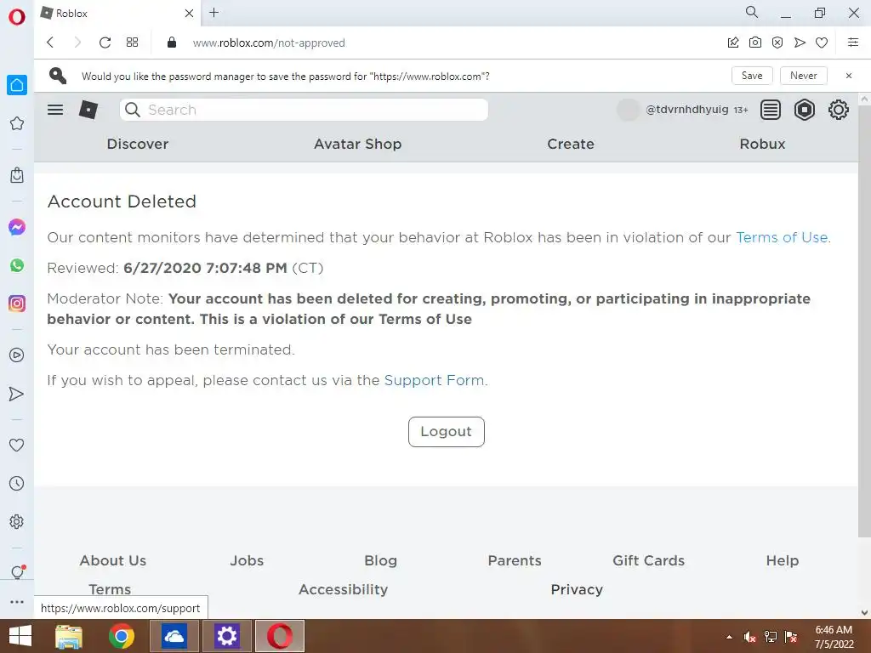Close the Roblox tab
The image size is (871, 653).
coord(189,13)
